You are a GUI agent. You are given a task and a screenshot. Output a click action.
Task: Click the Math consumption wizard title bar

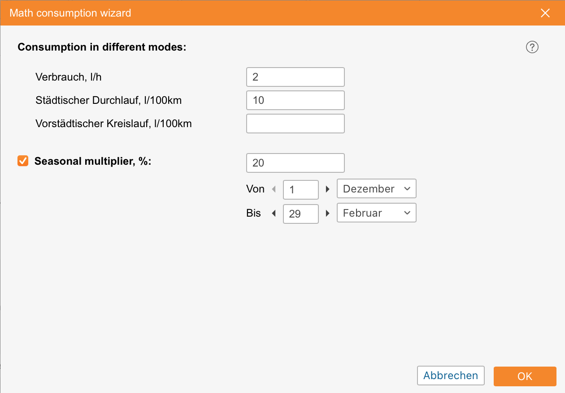point(269,13)
